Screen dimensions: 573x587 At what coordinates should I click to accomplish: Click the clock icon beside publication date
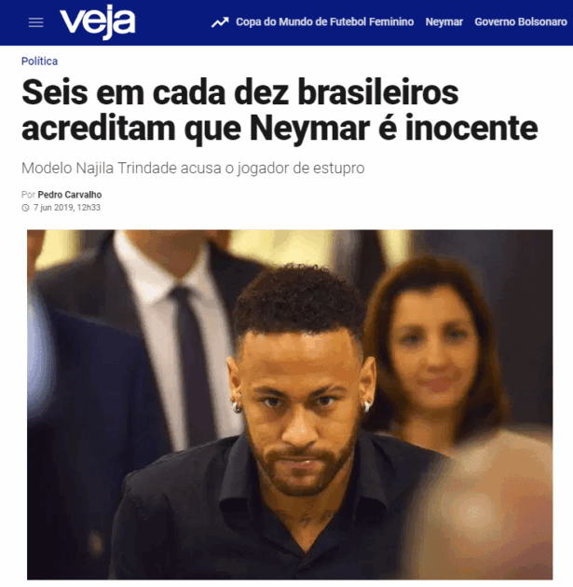(25, 208)
